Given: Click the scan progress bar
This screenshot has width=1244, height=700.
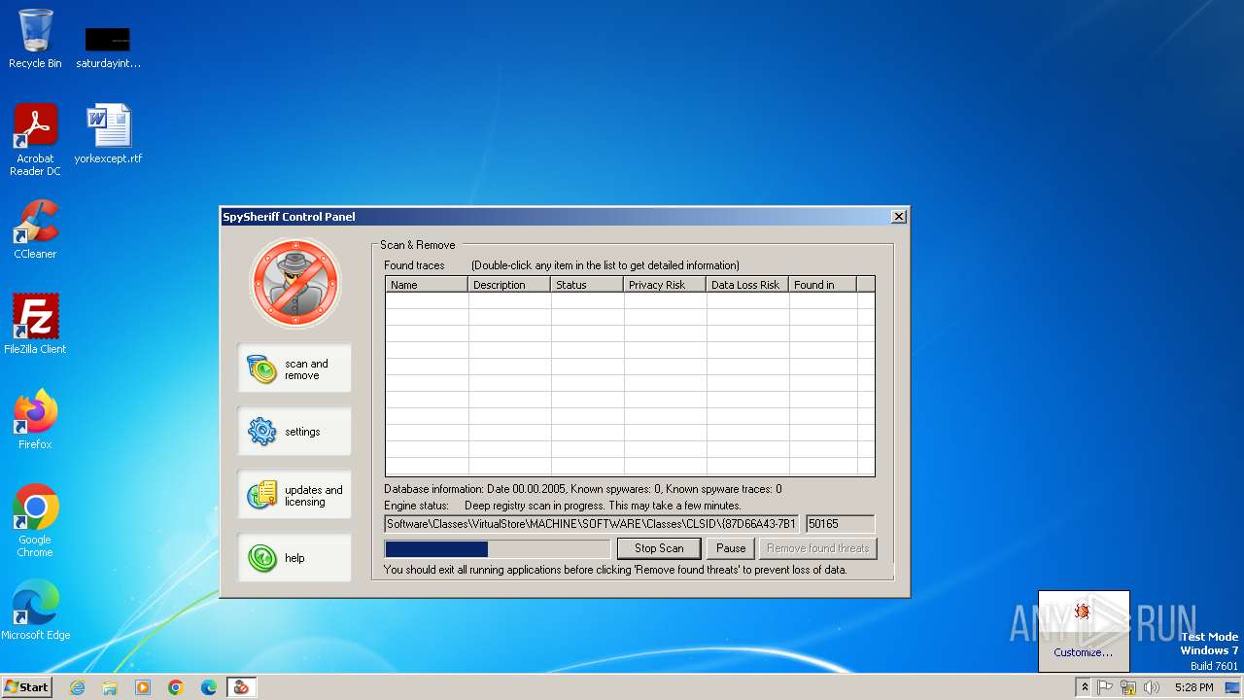Looking at the screenshot, I should (x=498, y=549).
